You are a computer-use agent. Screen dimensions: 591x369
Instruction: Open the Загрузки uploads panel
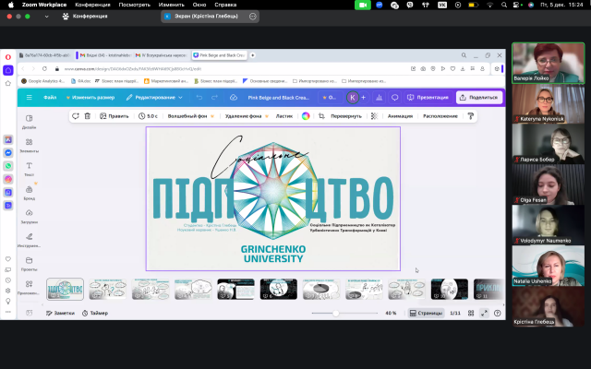(30, 217)
